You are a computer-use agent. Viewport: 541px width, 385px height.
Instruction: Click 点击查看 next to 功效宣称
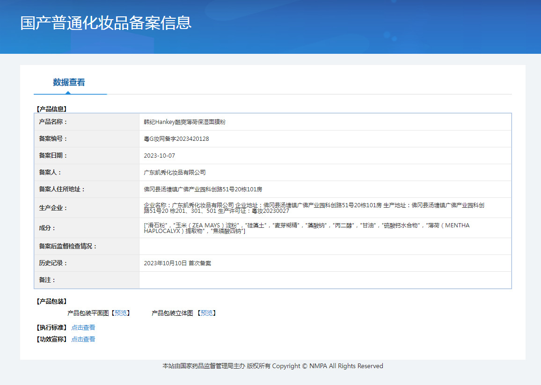pyautogui.click(x=83, y=339)
